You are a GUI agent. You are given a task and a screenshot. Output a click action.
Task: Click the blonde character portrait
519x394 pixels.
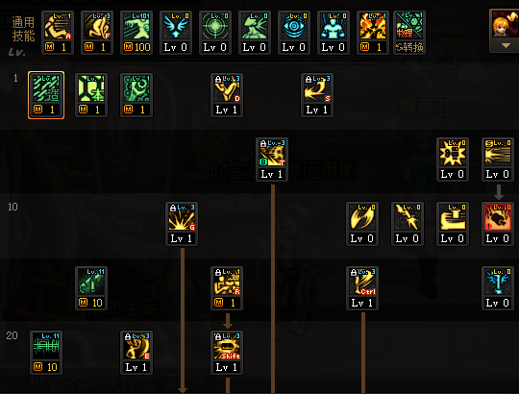[x=506, y=24]
